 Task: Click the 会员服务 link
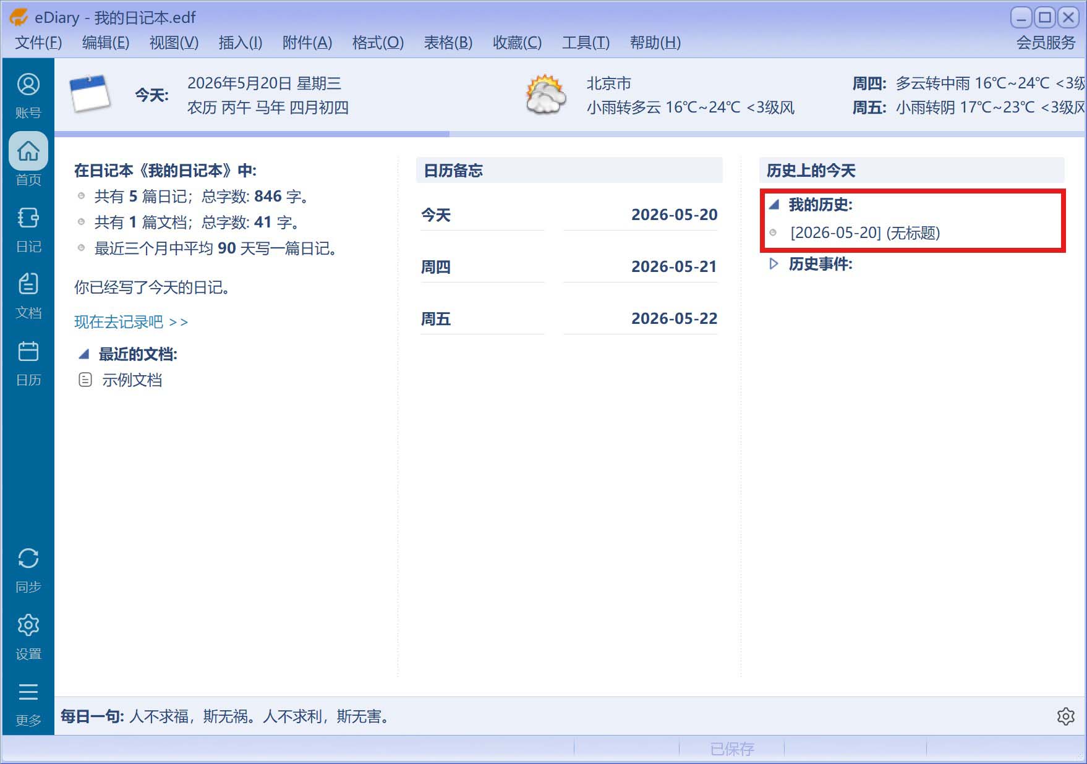click(x=1046, y=43)
